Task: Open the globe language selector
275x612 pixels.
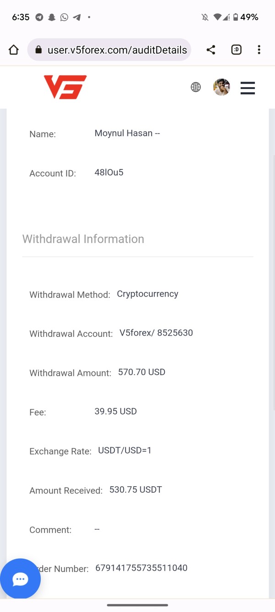Action: pos(196,87)
